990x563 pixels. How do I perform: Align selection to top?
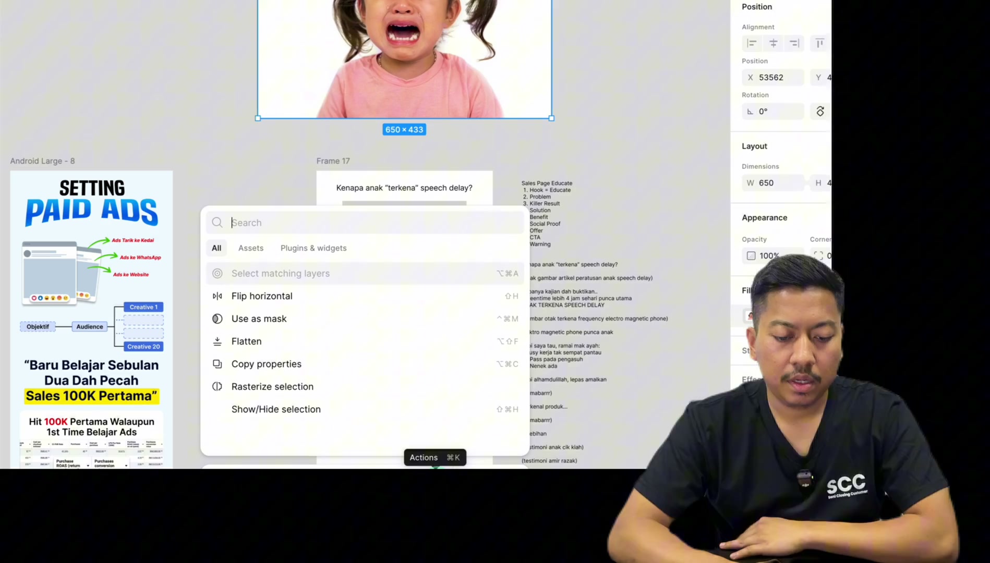[820, 43]
